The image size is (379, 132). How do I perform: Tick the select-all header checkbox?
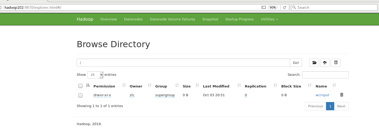(80, 86)
